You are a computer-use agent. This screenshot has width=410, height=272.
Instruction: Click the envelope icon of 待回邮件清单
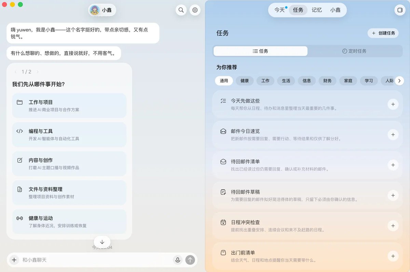click(x=223, y=162)
